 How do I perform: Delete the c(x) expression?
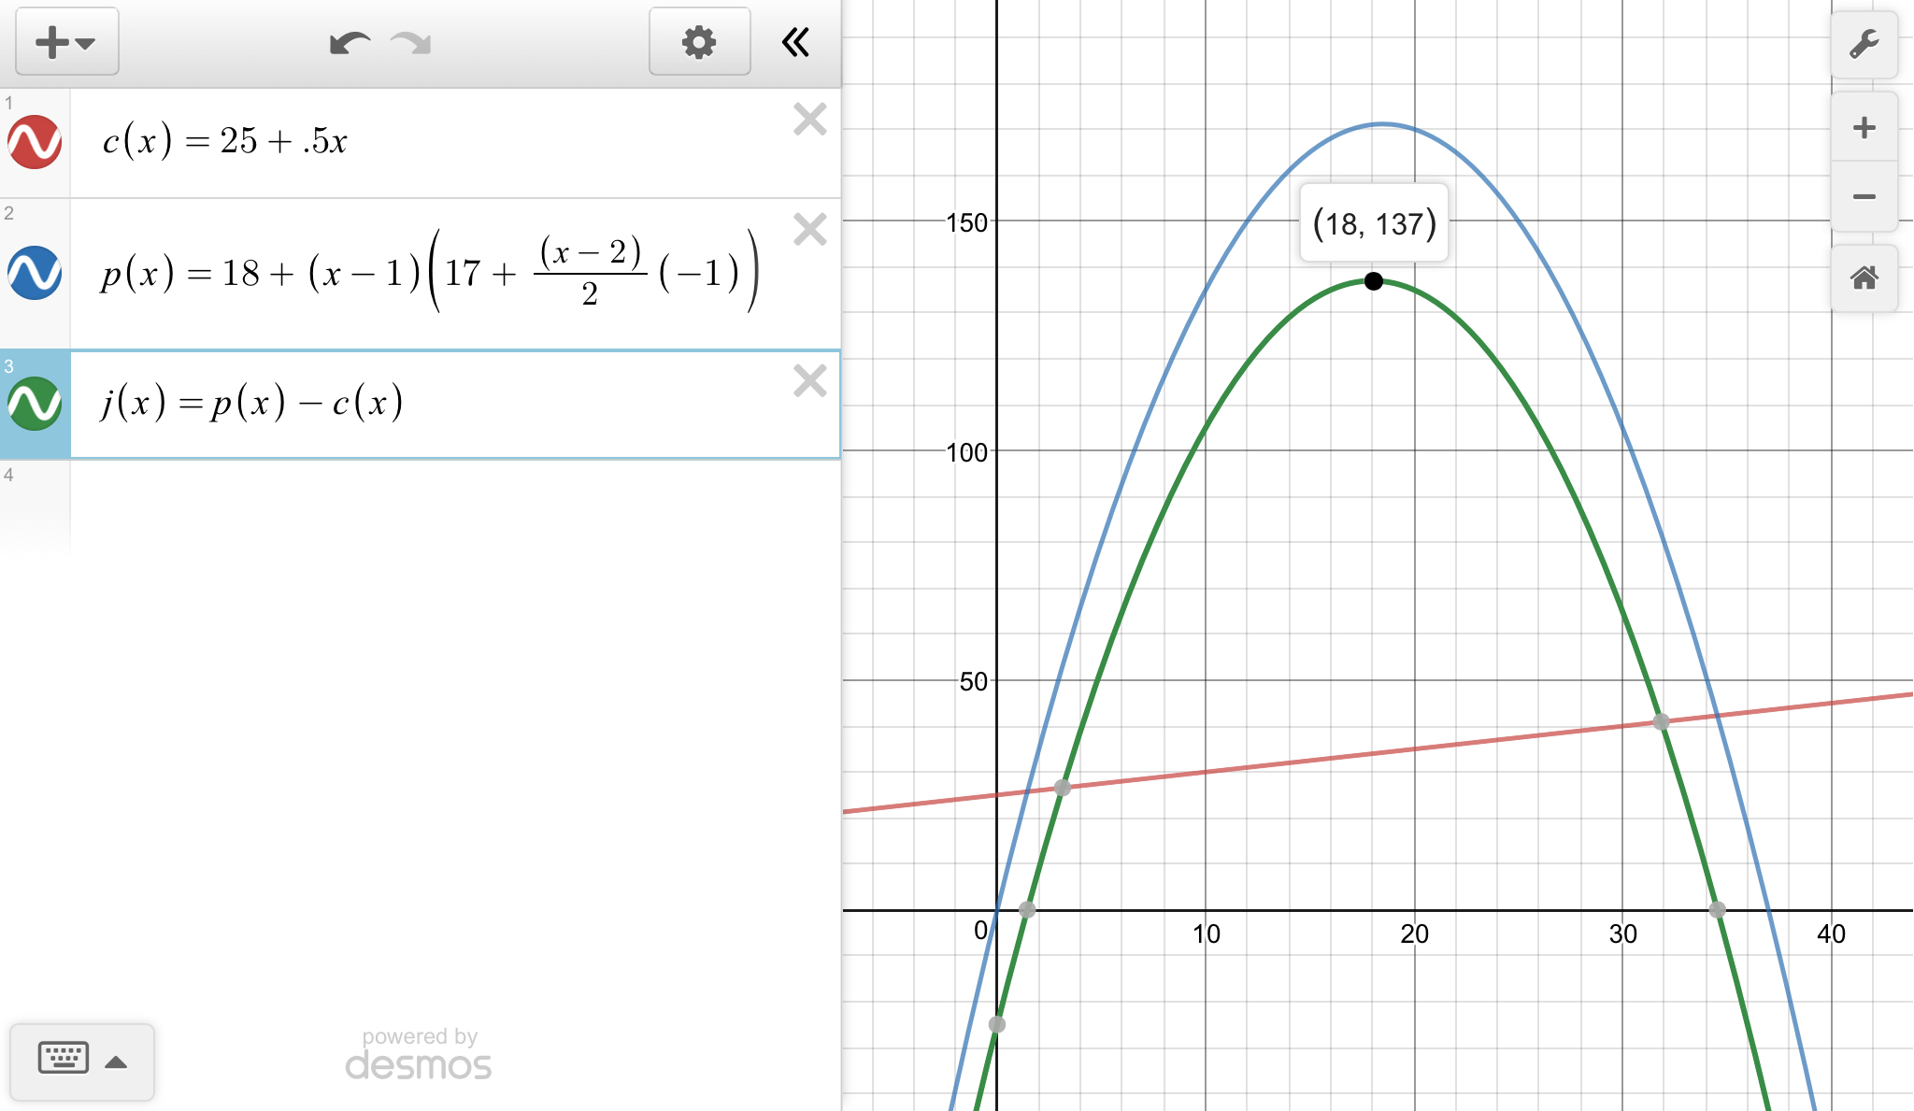pos(809,120)
